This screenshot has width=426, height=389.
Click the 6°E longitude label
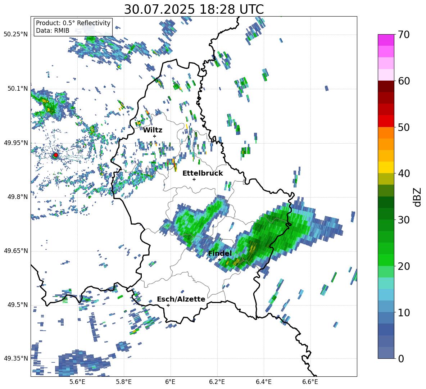170,382
